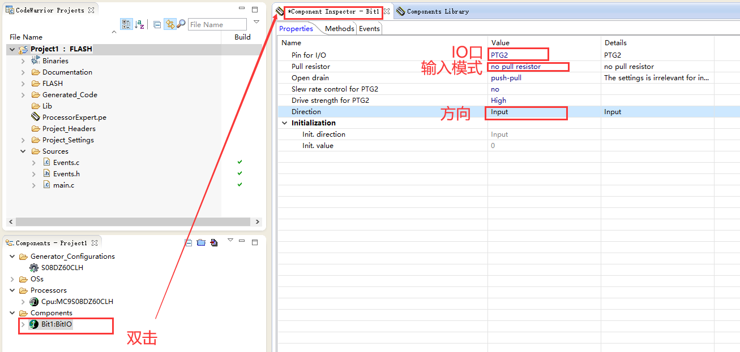Sort project files alphabetically
This screenshot has height=352, width=740.
139,24
